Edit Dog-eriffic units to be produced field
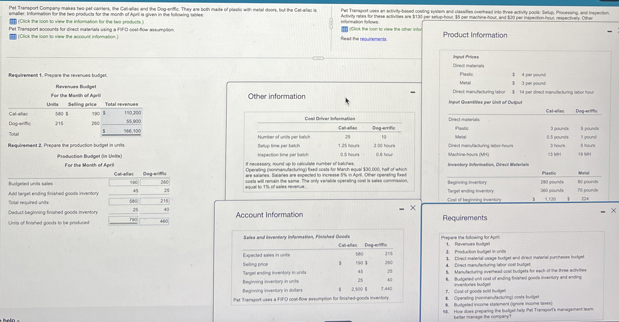Viewport: 619px width, 322px height. 154,221
